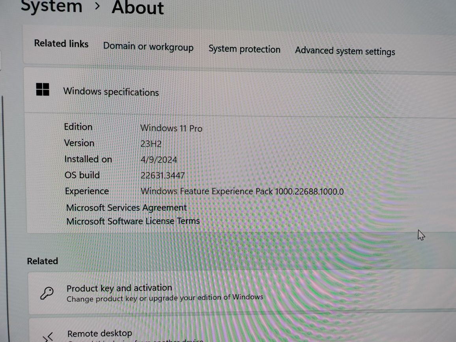456x342 pixels.
Task: Open System protection link
Action: [x=244, y=49]
